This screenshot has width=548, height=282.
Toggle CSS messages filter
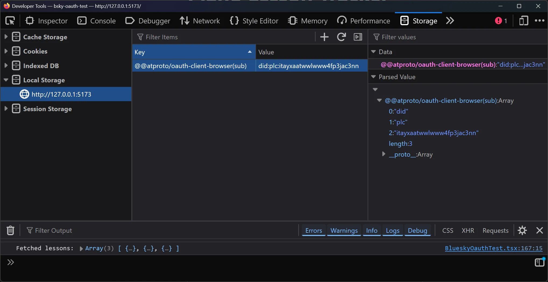(x=447, y=230)
